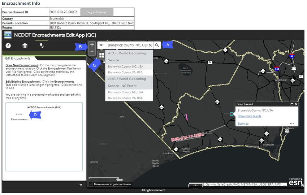The width and height of the screenshot is (307, 195).
Task: Close the Search result popup
Action: tap(296, 104)
